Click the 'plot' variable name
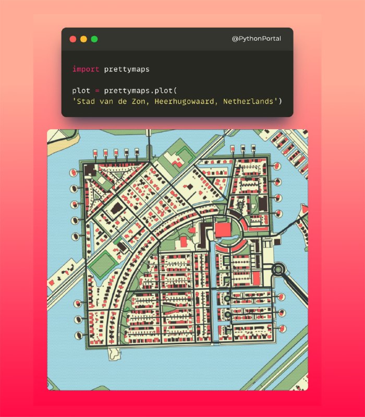The height and width of the screenshot is (417, 365). tap(81, 91)
